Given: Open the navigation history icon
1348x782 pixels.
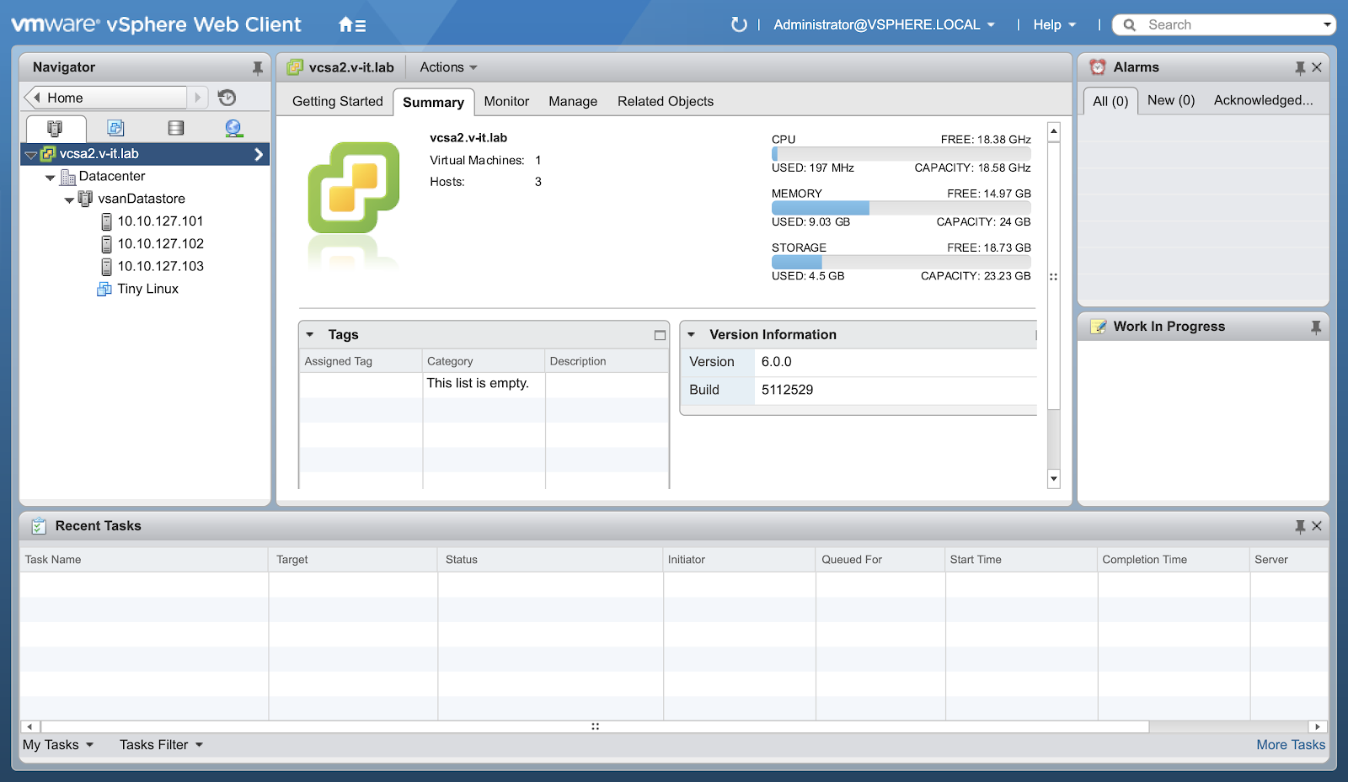Looking at the screenshot, I should (x=227, y=98).
